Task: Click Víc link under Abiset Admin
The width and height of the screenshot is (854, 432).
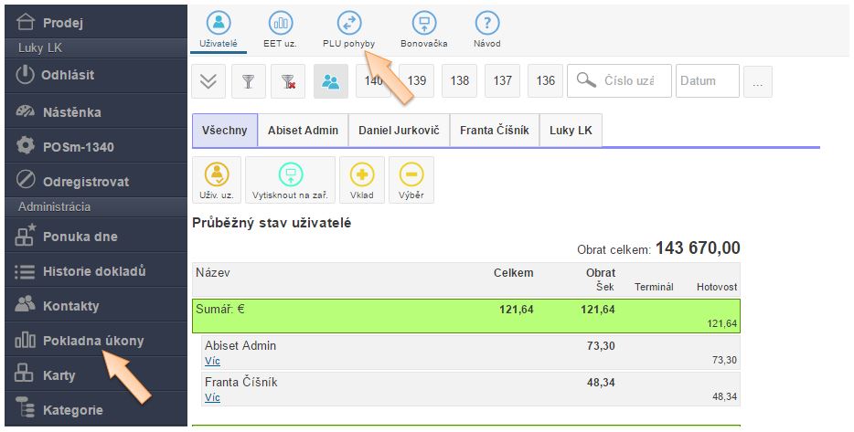Action: (x=212, y=362)
